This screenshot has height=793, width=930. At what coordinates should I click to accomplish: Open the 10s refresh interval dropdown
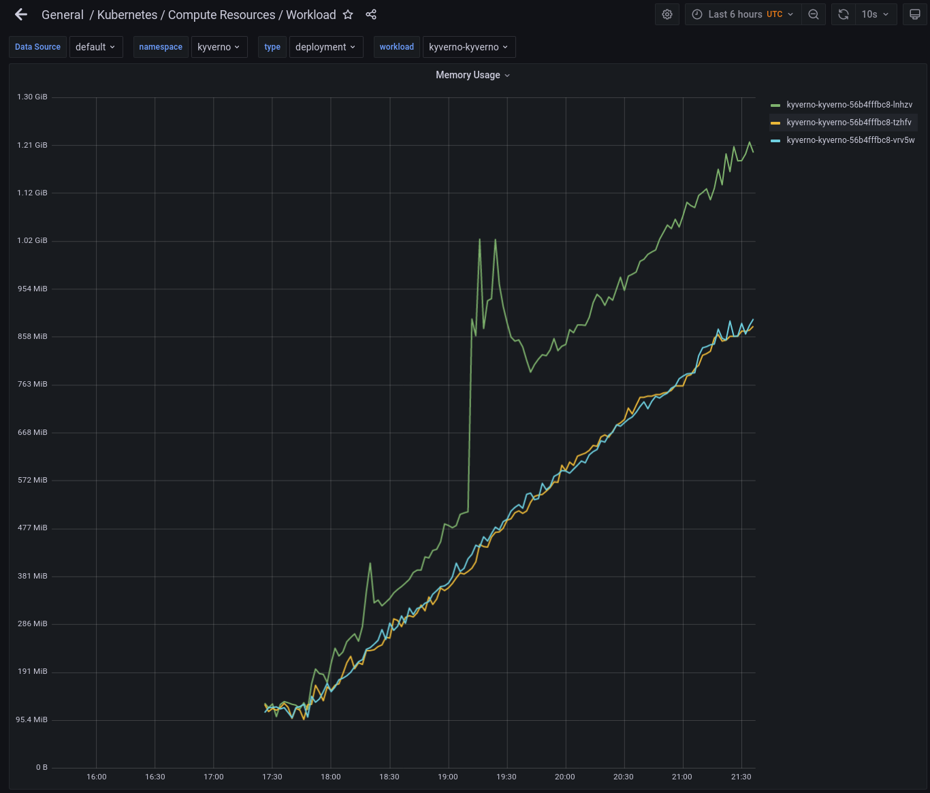point(876,14)
